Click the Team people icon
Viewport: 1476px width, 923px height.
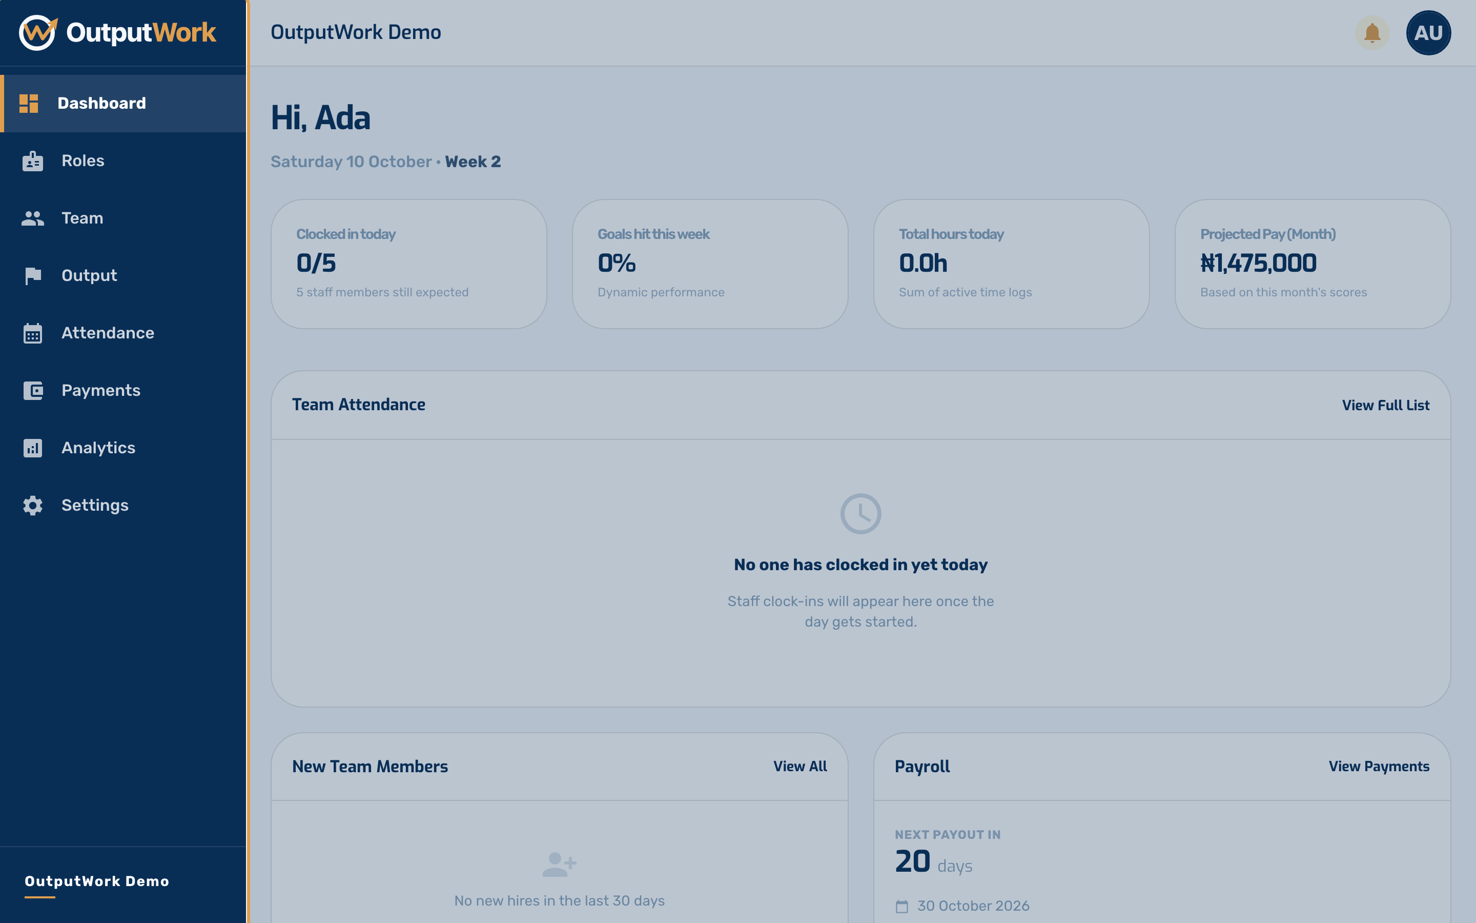click(x=33, y=218)
